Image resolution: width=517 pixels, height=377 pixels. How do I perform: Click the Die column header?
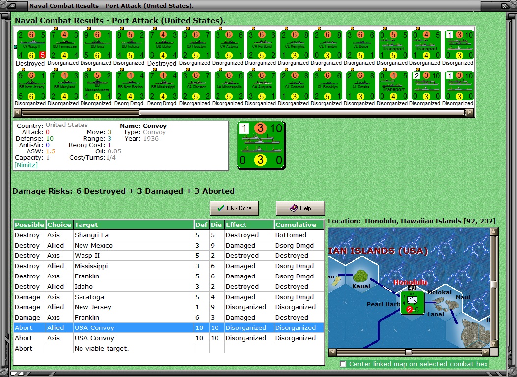(217, 225)
